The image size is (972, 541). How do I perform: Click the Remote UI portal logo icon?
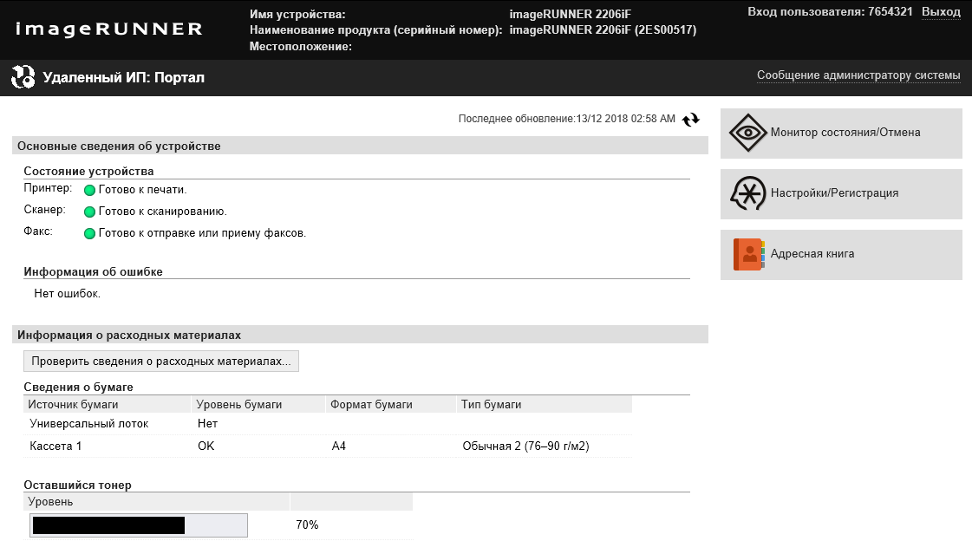[x=23, y=77]
